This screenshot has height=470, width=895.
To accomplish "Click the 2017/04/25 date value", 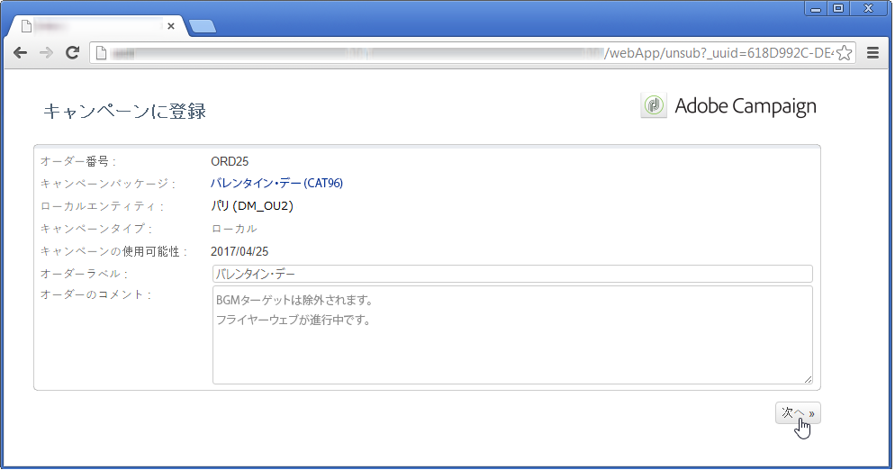I will click(x=240, y=251).
